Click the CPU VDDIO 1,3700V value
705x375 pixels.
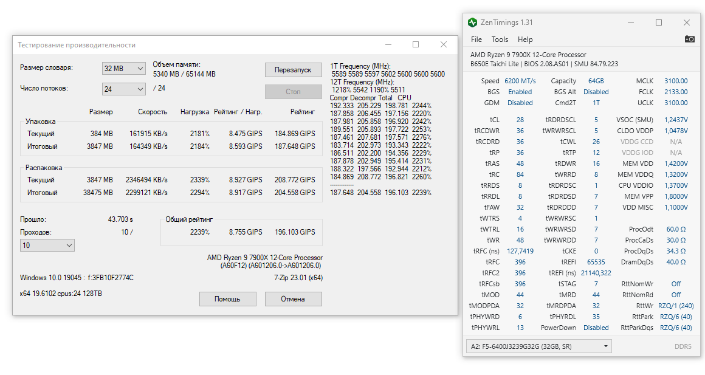[x=676, y=185]
